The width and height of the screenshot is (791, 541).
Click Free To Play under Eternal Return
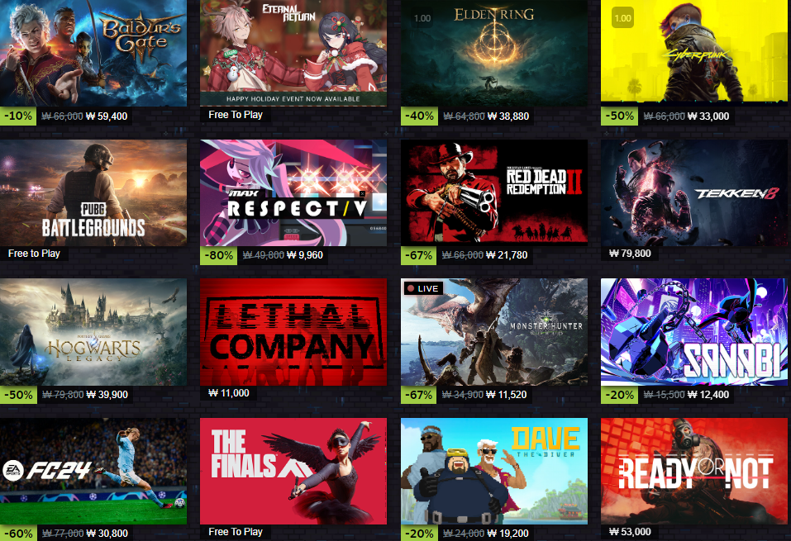pyautogui.click(x=236, y=115)
